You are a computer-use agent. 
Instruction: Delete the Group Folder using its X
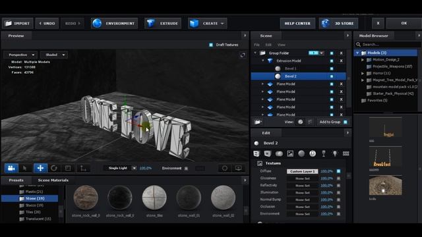tap(341, 53)
